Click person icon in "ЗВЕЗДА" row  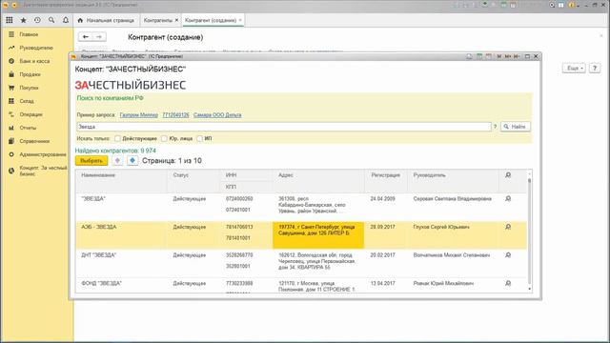[508, 199]
